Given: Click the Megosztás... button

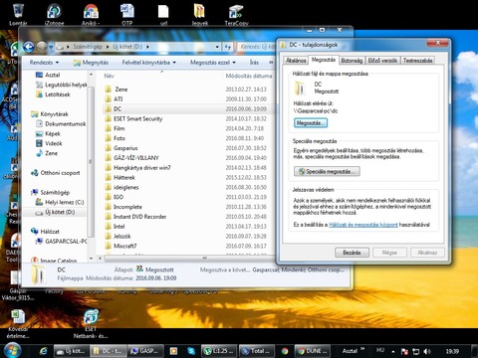Looking at the screenshot, I should (311, 123).
